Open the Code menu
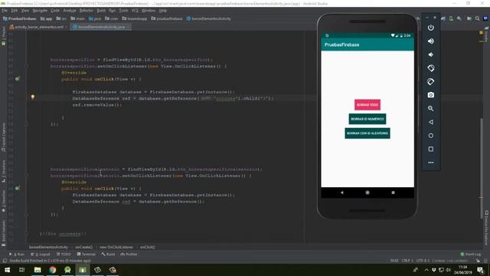490x276 pixels. pyautogui.click(x=55, y=10)
